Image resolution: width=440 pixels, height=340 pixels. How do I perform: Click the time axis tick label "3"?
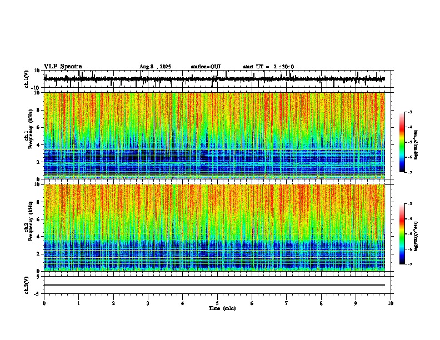click(x=148, y=303)
